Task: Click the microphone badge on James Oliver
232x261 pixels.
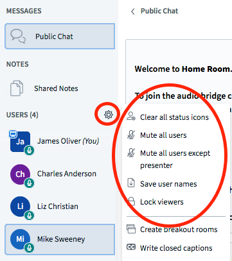Action: (x=29, y=151)
